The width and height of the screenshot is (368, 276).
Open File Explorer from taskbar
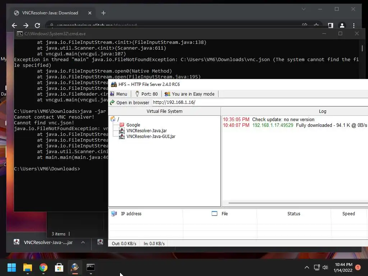(27, 267)
